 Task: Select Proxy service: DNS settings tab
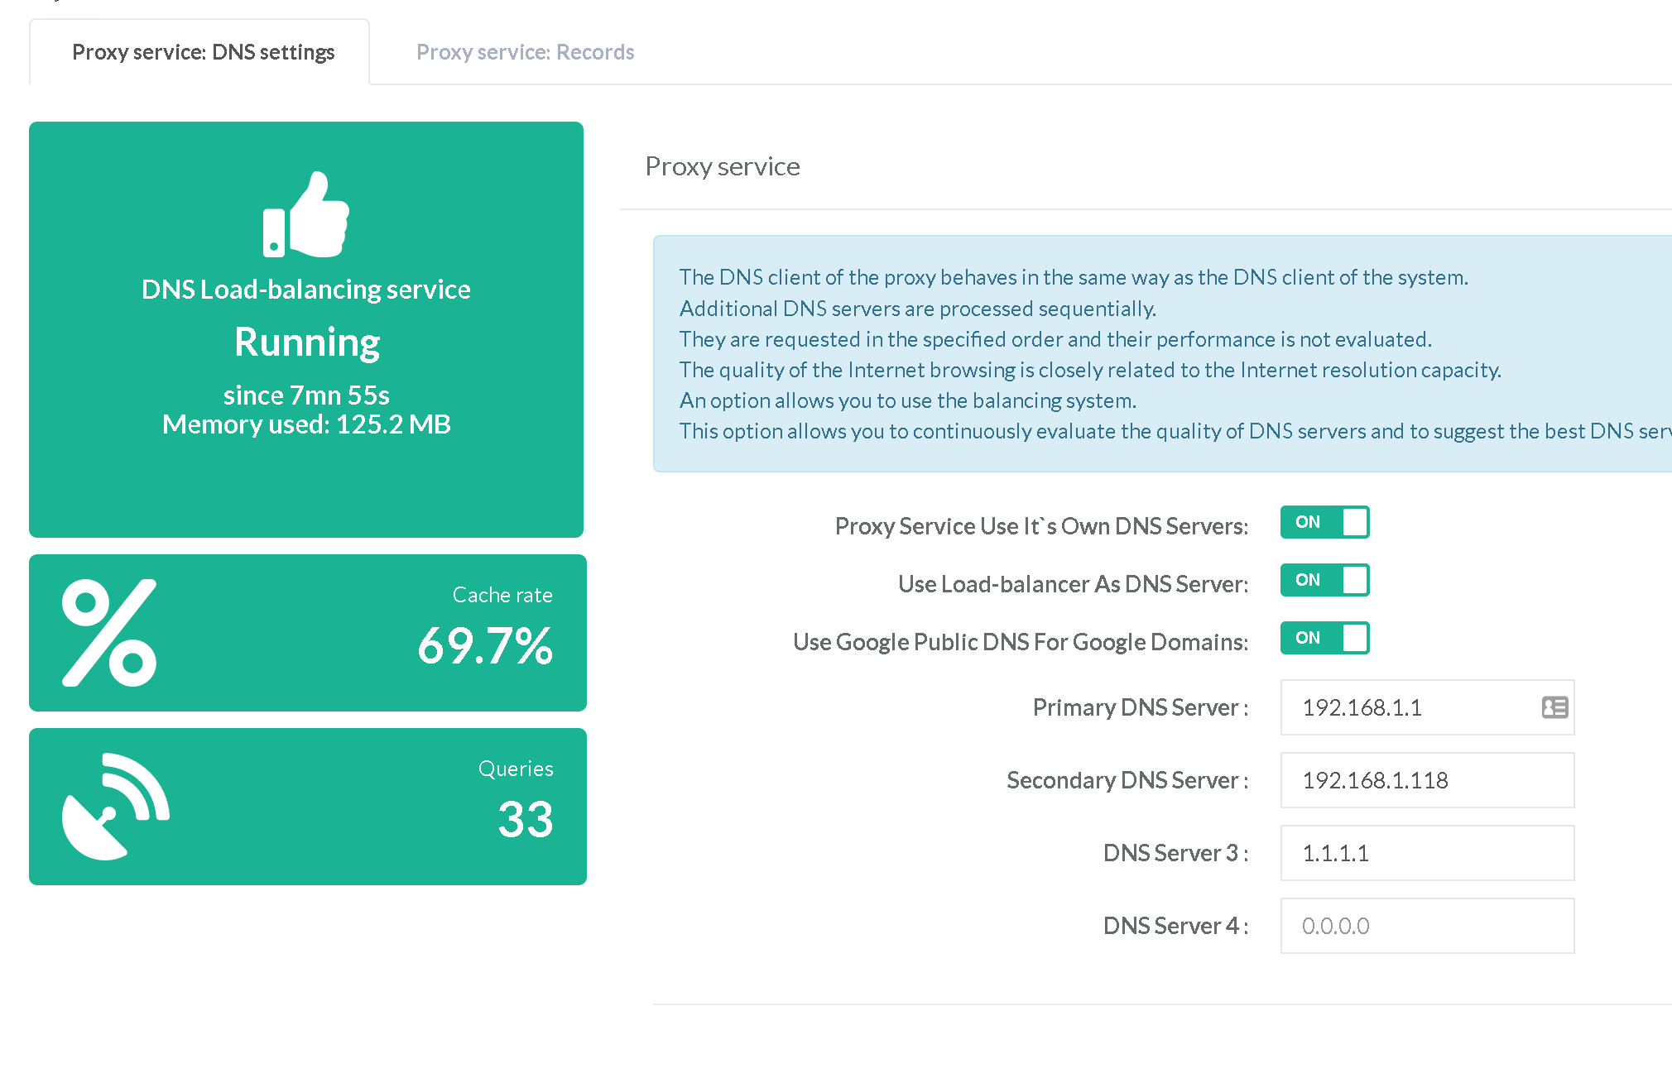click(x=203, y=52)
